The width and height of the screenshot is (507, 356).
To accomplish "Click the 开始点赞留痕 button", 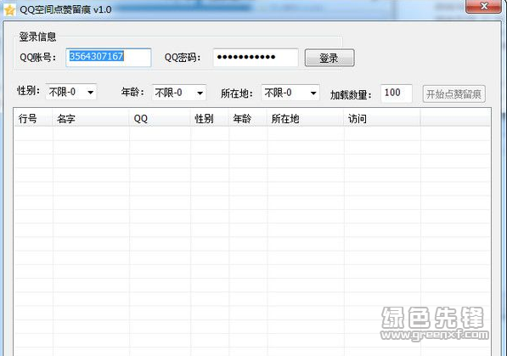I will 454,94.
